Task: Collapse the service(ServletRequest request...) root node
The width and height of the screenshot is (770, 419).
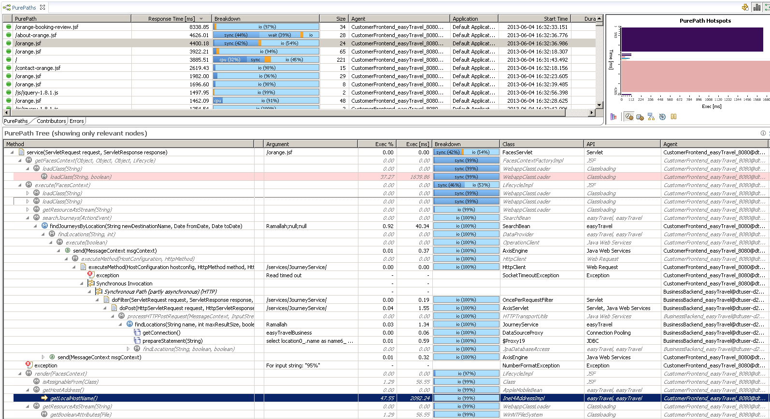Action: click(12, 152)
